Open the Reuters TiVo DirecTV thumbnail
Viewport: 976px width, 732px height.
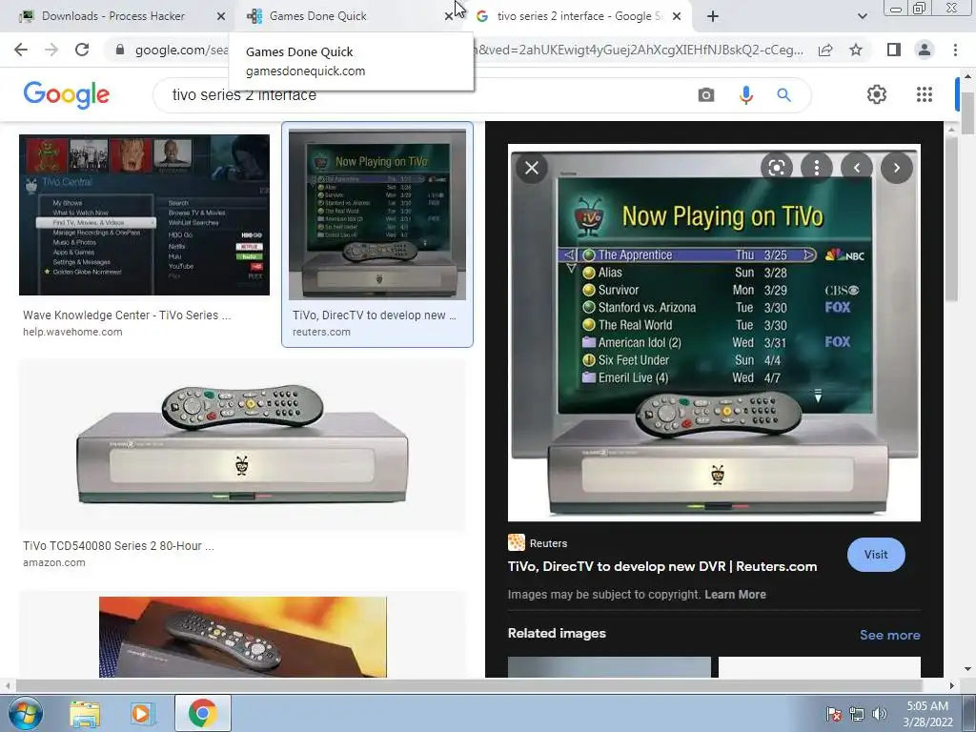(377, 214)
